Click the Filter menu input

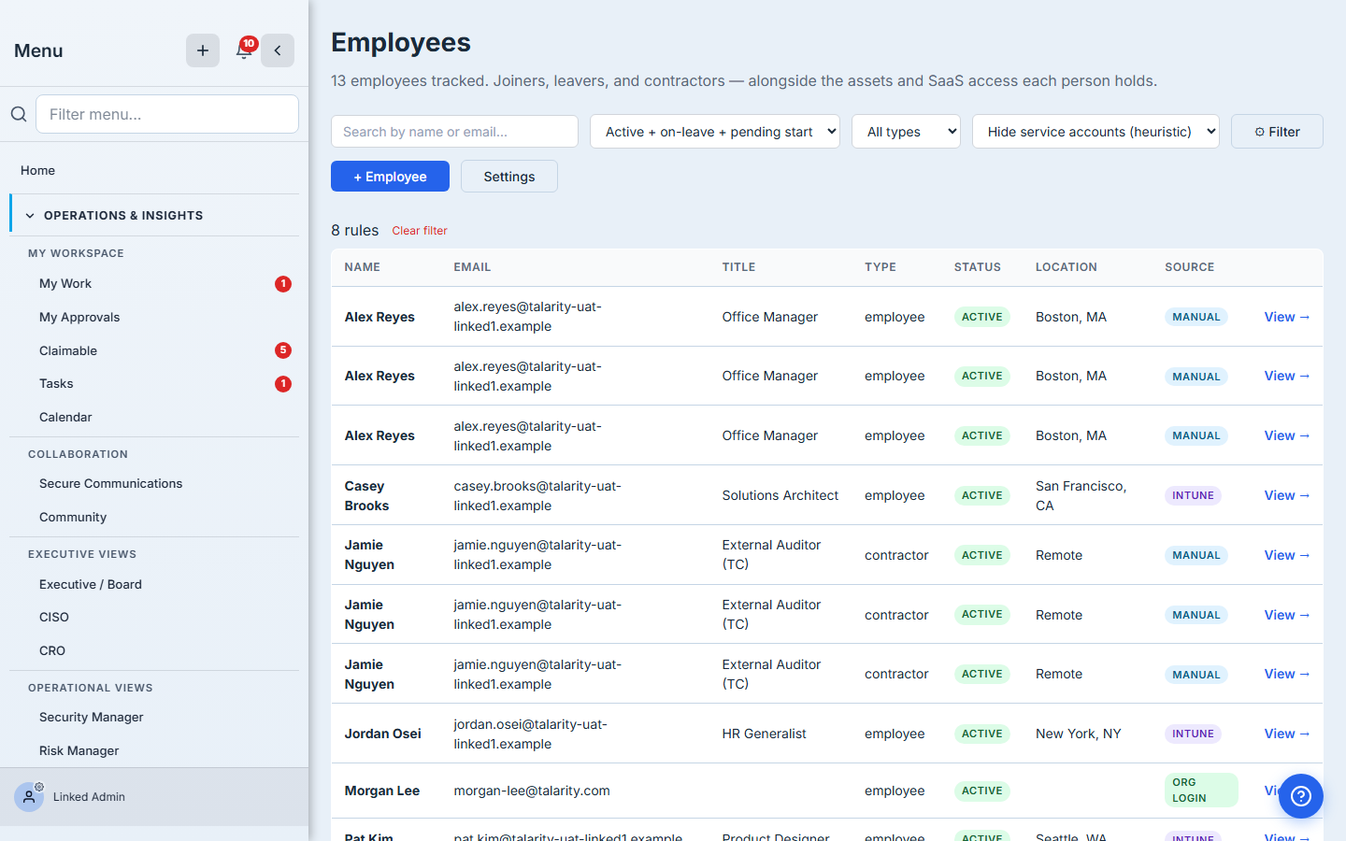(x=167, y=114)
